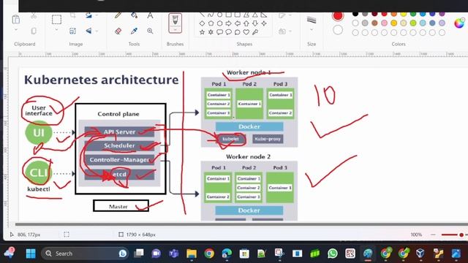
Task: Pick the four-point star shape
Action: tap(264, 23)
